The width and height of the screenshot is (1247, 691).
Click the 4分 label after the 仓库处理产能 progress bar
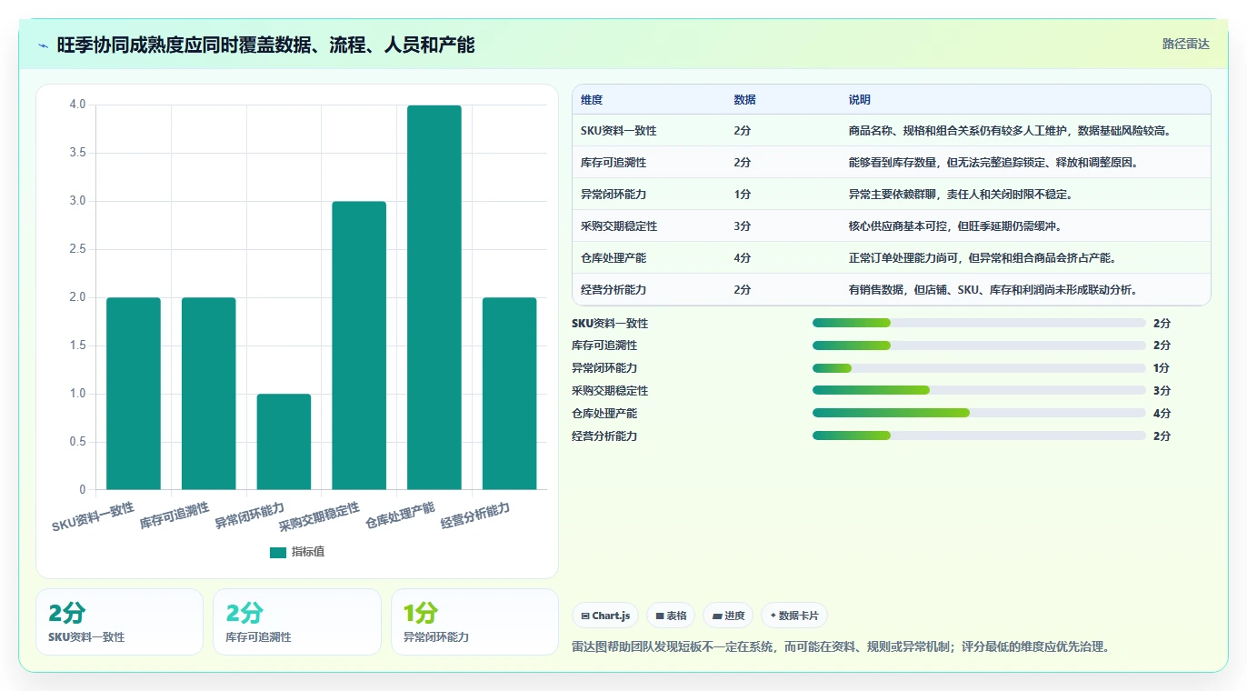point(1162,414)
